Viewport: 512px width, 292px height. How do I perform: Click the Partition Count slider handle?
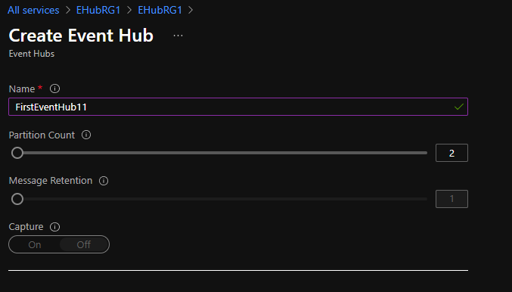[x=17, y=153]
